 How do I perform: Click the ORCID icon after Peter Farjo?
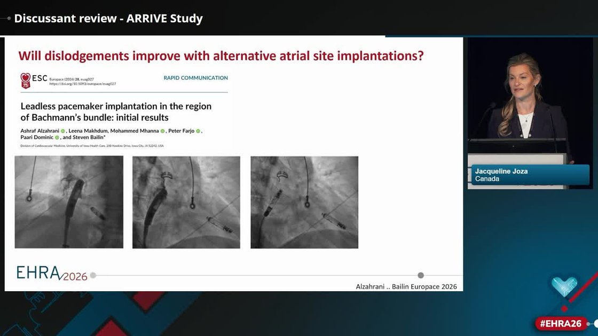(x=198, y=131)
